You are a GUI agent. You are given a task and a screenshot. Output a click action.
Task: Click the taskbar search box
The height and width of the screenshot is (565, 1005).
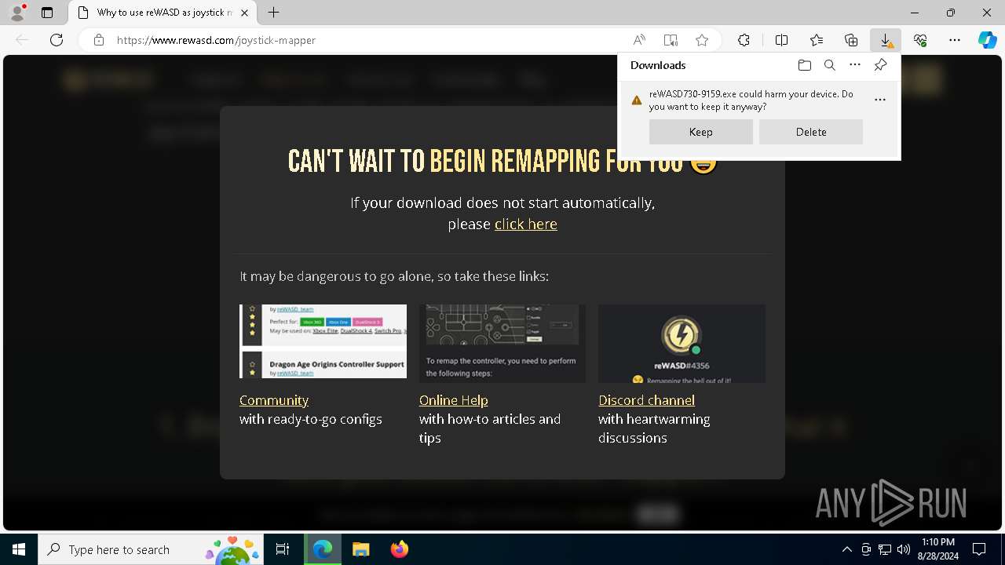(x=149, y=549)
